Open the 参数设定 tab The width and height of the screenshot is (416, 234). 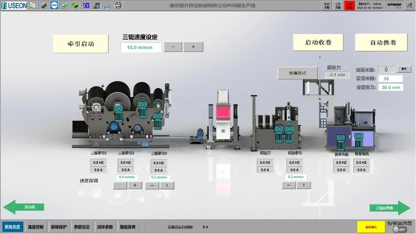[82, 227]
